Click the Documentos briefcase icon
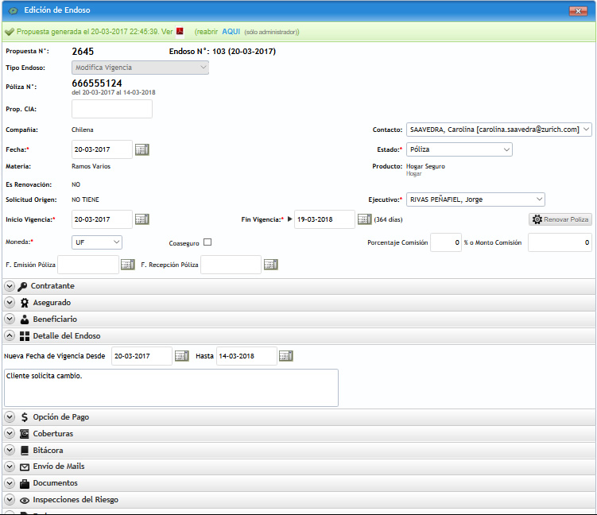 (x=25, y=483)
